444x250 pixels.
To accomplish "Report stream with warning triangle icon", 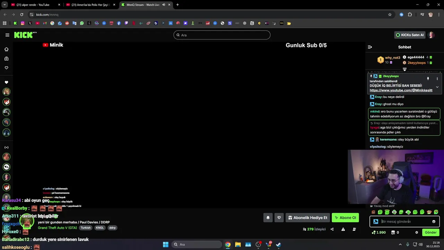I will pos(343,229).
